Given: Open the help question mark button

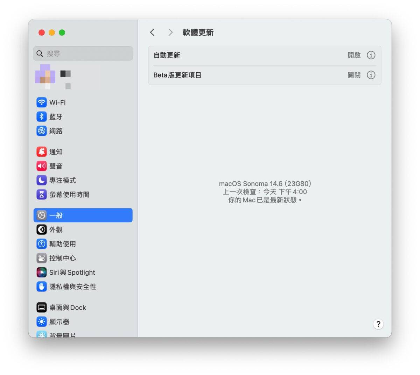Looking at the screenshot, I should coord(378,324).
